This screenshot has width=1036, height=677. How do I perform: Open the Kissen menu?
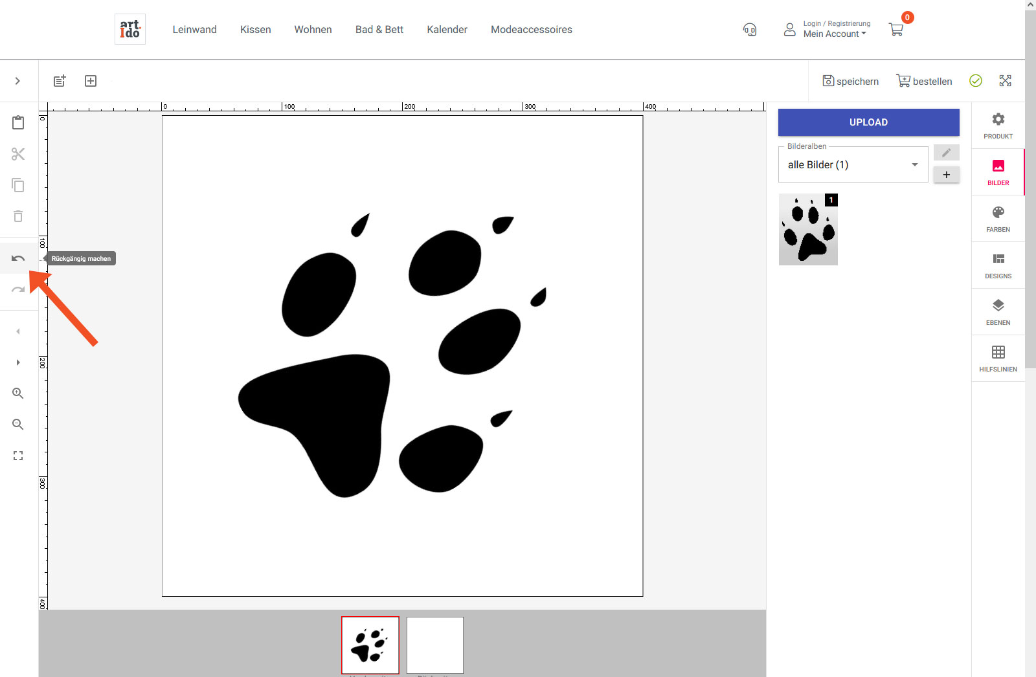point(256,30)
